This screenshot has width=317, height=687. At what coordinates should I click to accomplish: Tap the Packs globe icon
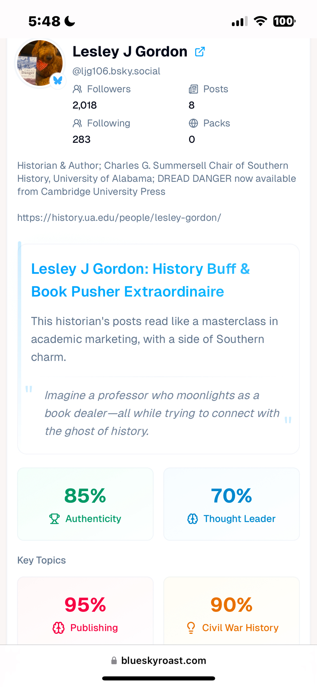pos(193,123)
